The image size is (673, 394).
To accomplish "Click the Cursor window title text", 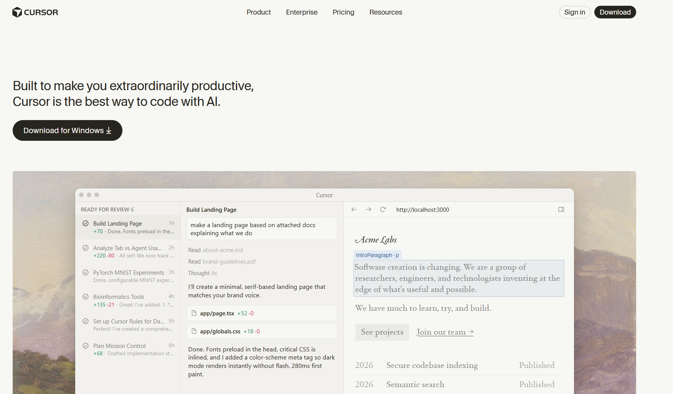I will click(x=324, y=195).
